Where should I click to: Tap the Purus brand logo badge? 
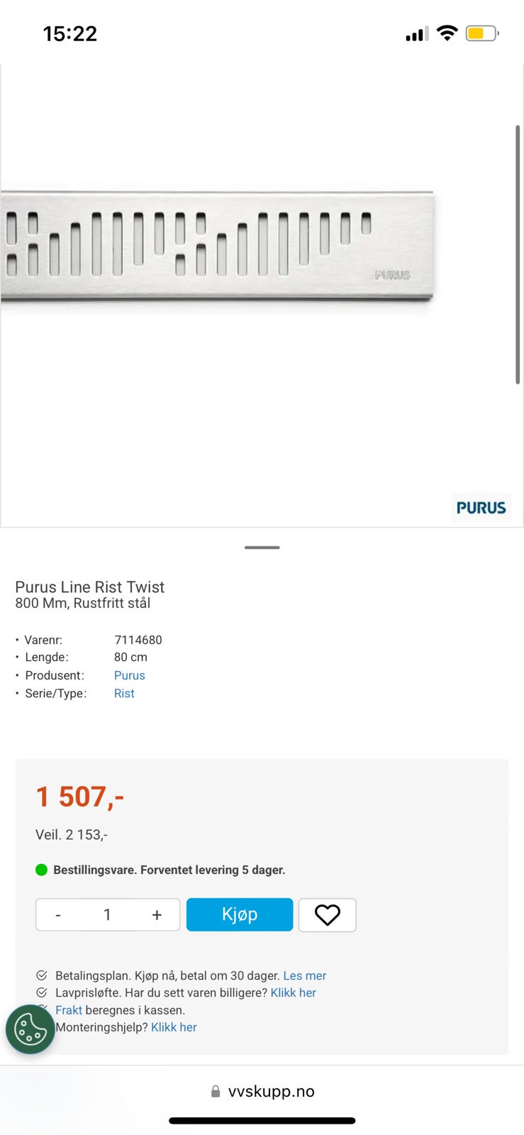(481, 508)
